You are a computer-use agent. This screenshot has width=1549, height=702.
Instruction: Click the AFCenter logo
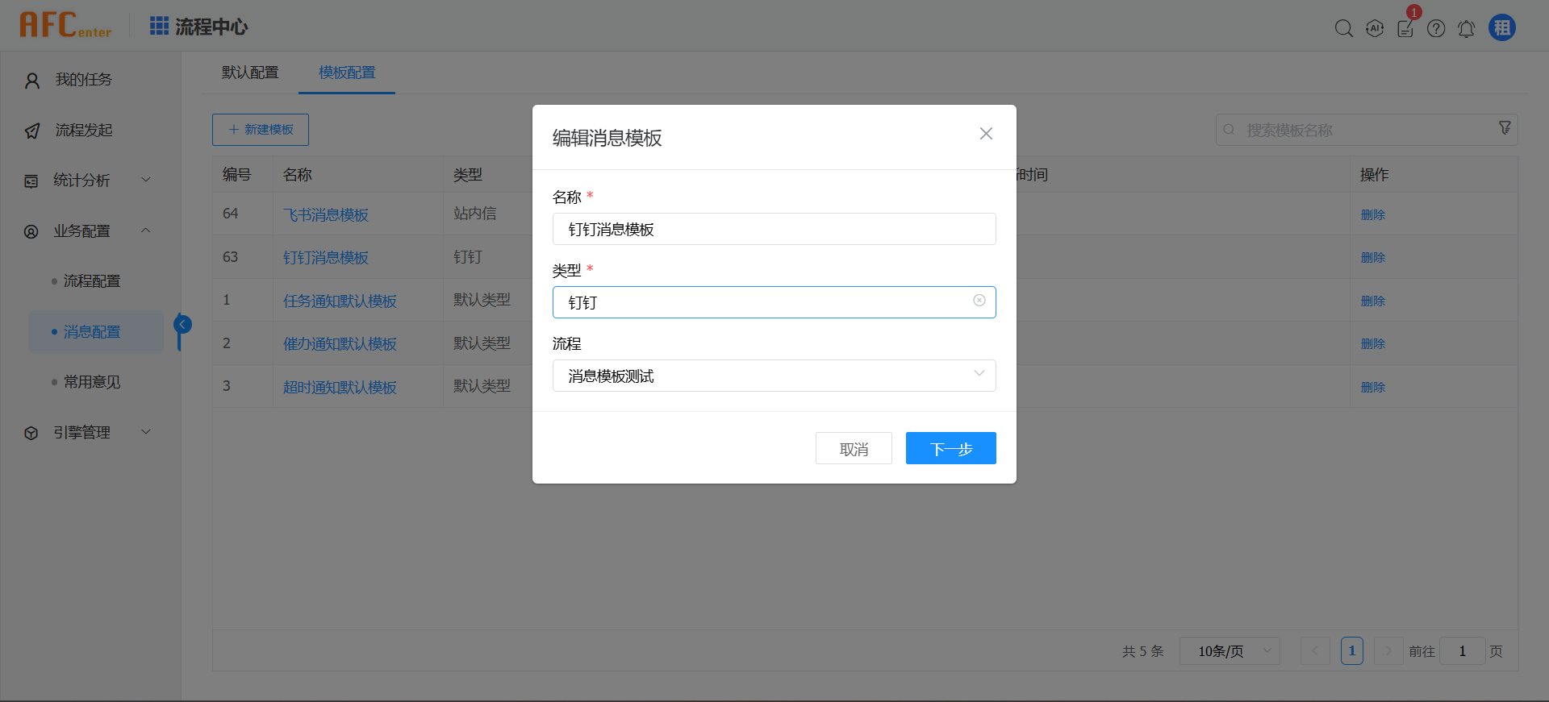pos(65,25)
